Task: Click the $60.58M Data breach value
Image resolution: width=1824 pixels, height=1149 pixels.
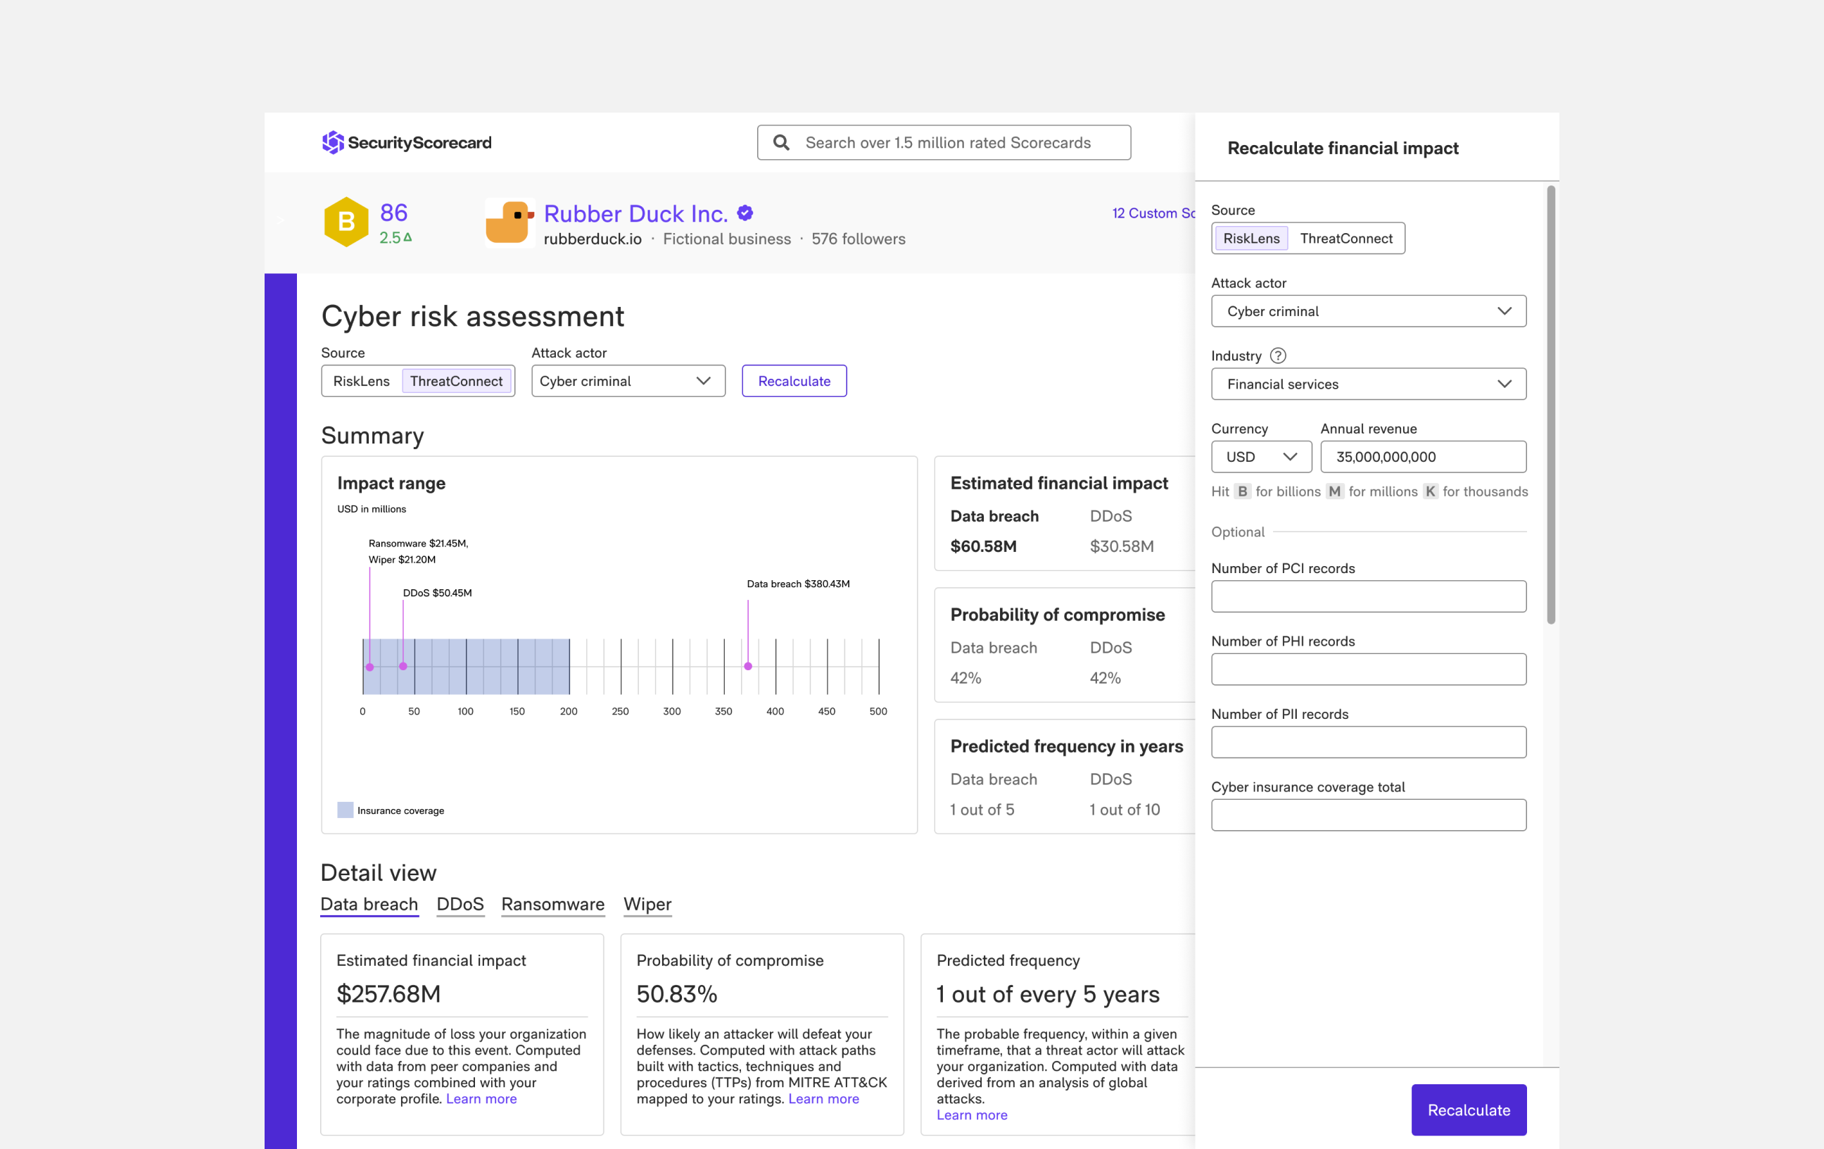Action: pyautogui.click(x=983, y=546)
